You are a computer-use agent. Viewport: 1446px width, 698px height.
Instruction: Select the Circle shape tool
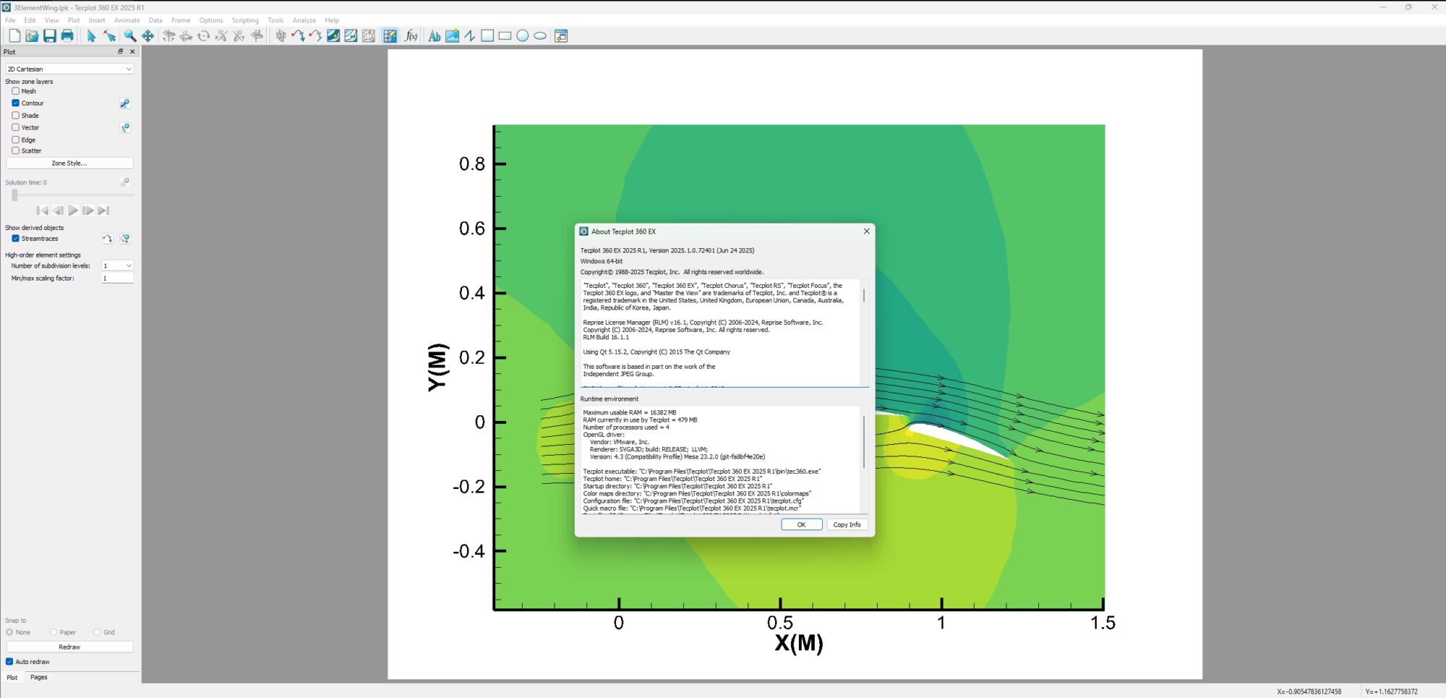523,35
